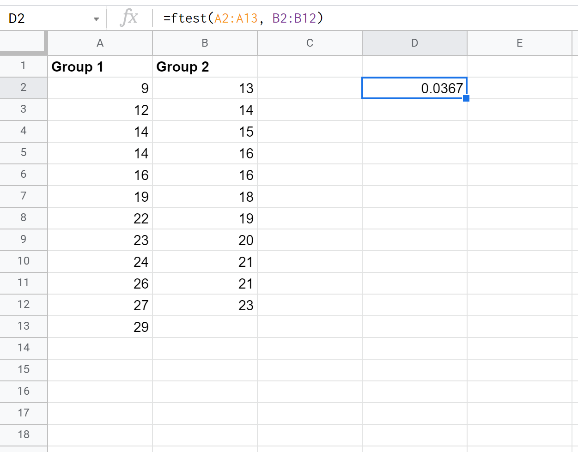Select column A header
The image size is (578, 452).
(x=100, y=42)
